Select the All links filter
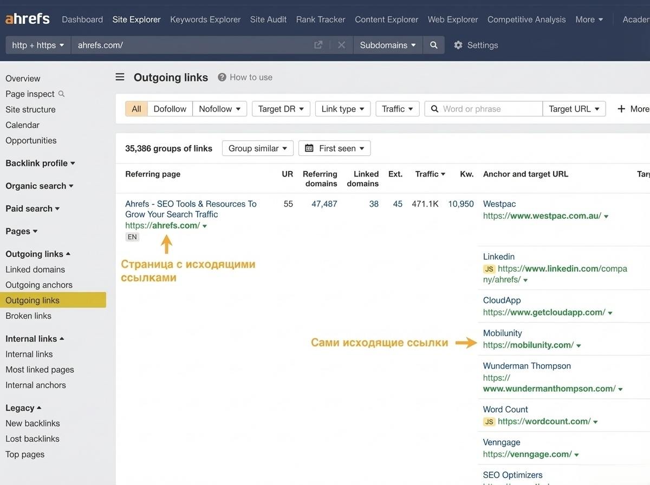The width and height of the screenshot is (650, 485). pyautogui.click(x=136, y=109)
